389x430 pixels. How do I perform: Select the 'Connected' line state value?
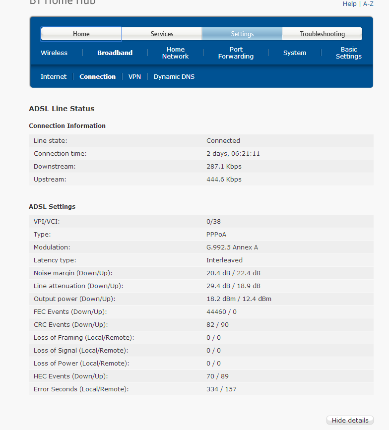tap(223, 141)
